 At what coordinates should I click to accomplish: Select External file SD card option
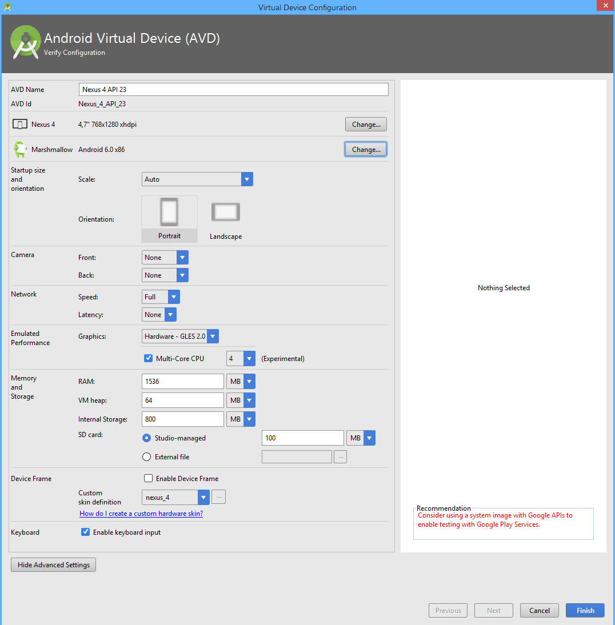[x=147, y=457]
